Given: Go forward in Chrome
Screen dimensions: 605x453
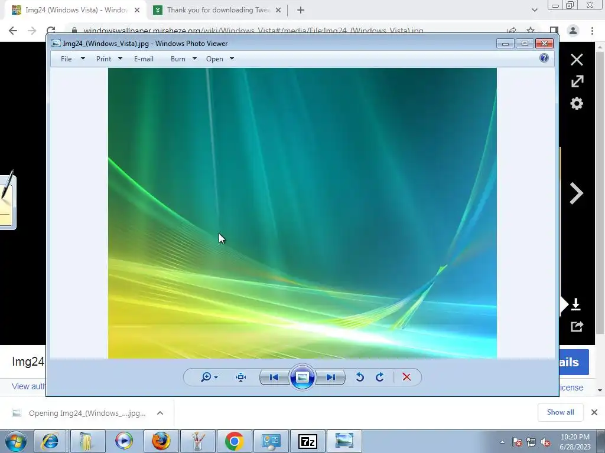Looking at the screenshot, I should 32,31.
